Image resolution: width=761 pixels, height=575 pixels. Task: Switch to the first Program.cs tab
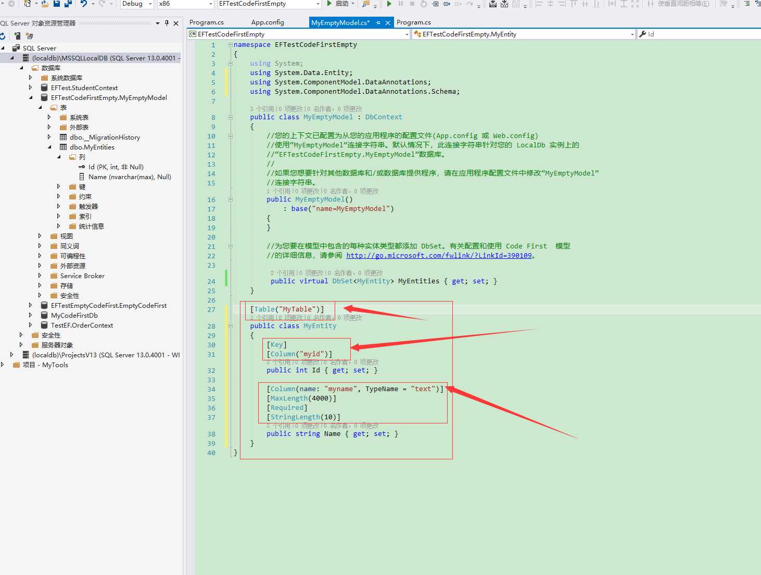click(x=207, y=22)
